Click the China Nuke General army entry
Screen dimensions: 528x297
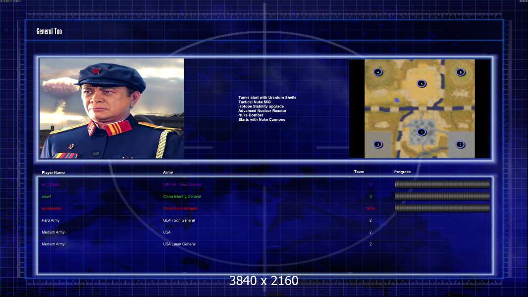pos(180,208)
